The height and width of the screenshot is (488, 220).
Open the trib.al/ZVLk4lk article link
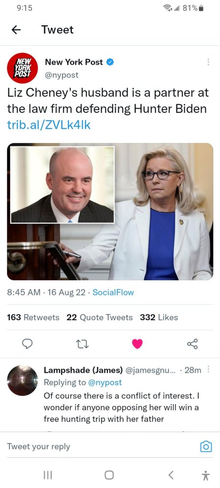49,125
